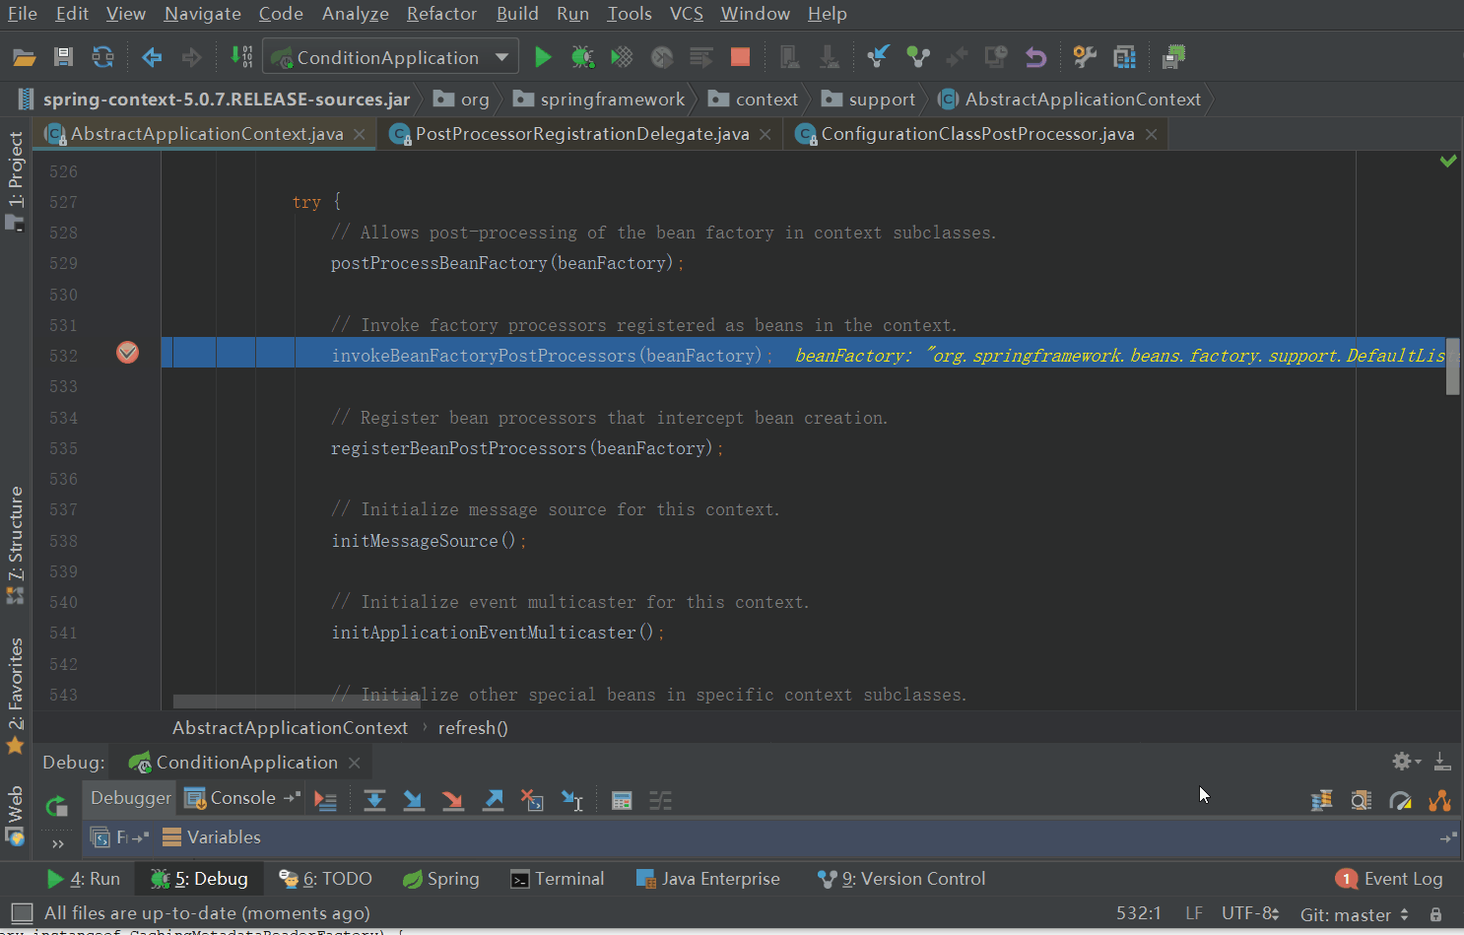Switch to ConfigurationClassPostProcessor.java tab
Viewport: 1464px width, 935px height.
[x=977, y=134]
